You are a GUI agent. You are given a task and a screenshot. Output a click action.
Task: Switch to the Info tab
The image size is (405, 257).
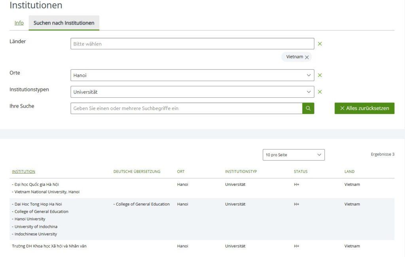(x=19, y=23)
